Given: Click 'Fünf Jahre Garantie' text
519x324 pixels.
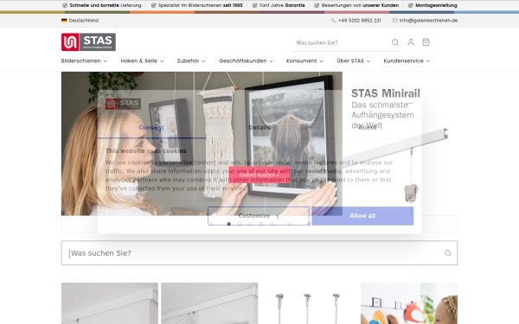Looking at the screenshot, I should tap(282, 5).
